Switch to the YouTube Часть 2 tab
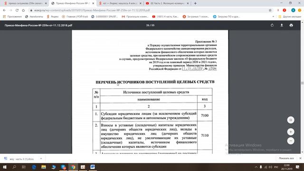304x171 pixels. coord(167,3)
